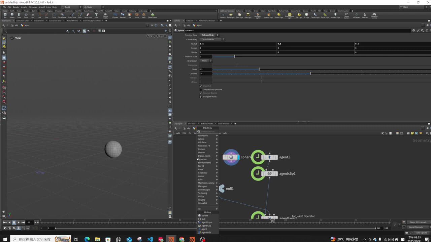Screen dimensions: 431x242
Task: Open the No cam viewport dropdown
Action: tap(162, 36)
